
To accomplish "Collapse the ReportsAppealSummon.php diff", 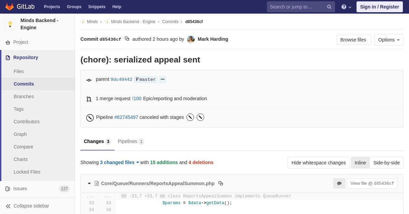I will pos(89,183).
